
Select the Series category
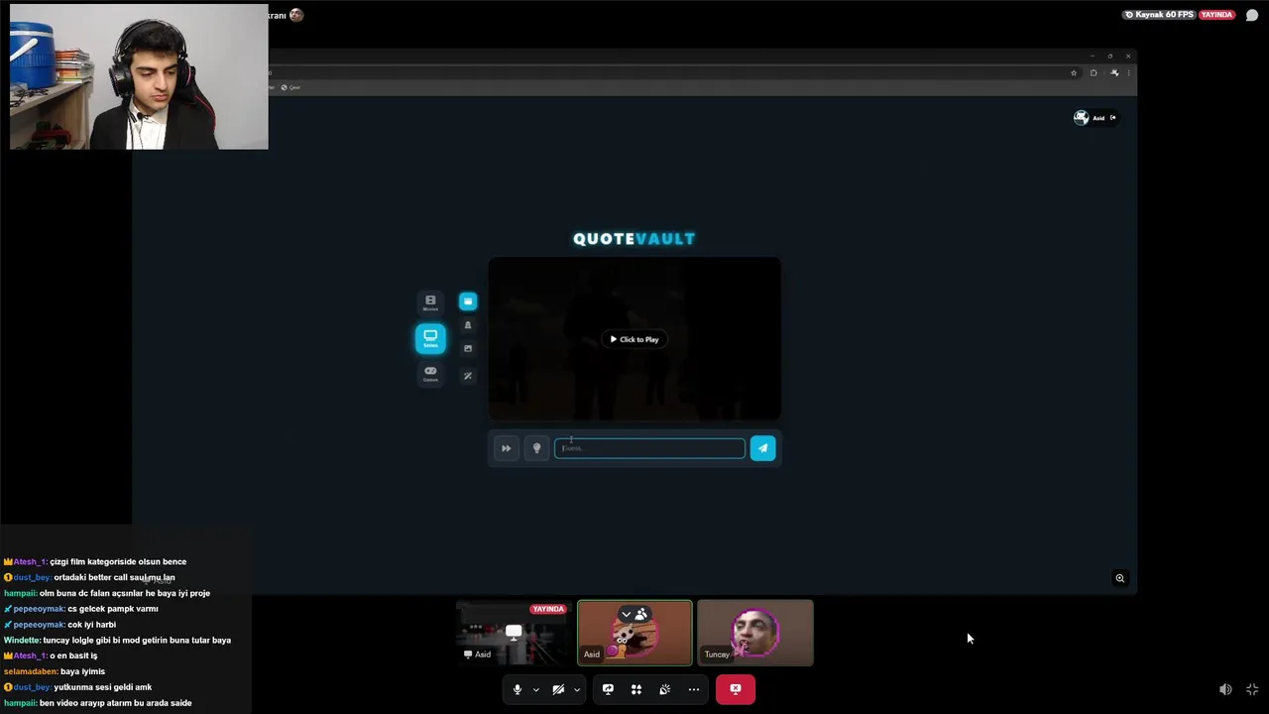click(430, 338)
